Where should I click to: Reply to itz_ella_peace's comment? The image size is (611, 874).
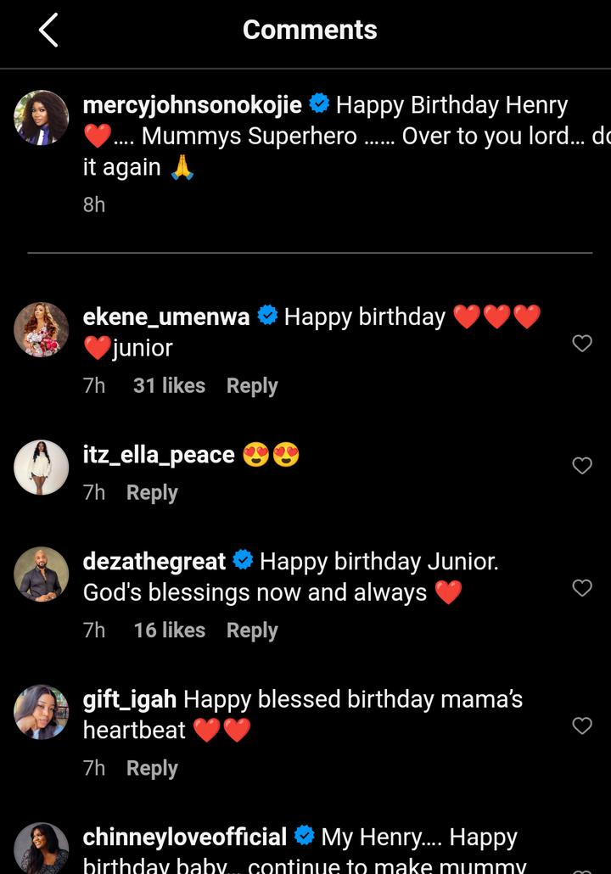(152, 492)
